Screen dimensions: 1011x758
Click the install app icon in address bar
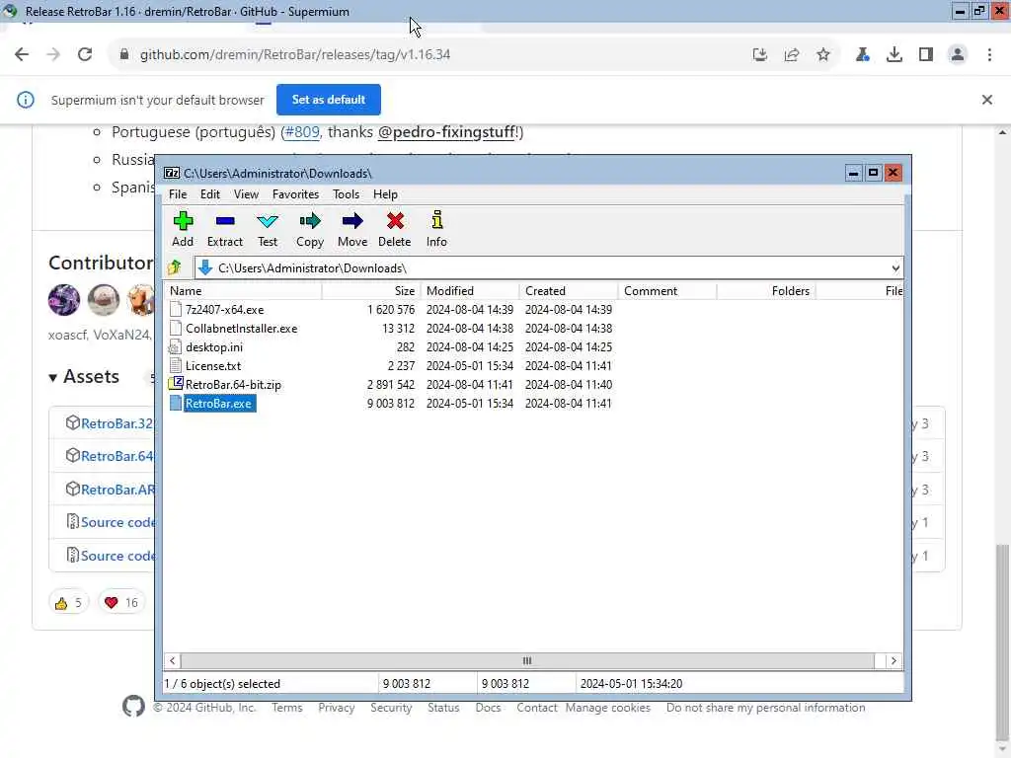760,55
